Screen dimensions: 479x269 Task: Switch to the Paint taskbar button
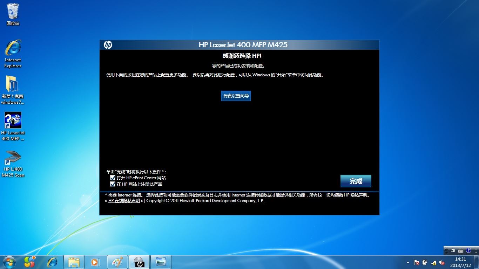tap(117, 262)
